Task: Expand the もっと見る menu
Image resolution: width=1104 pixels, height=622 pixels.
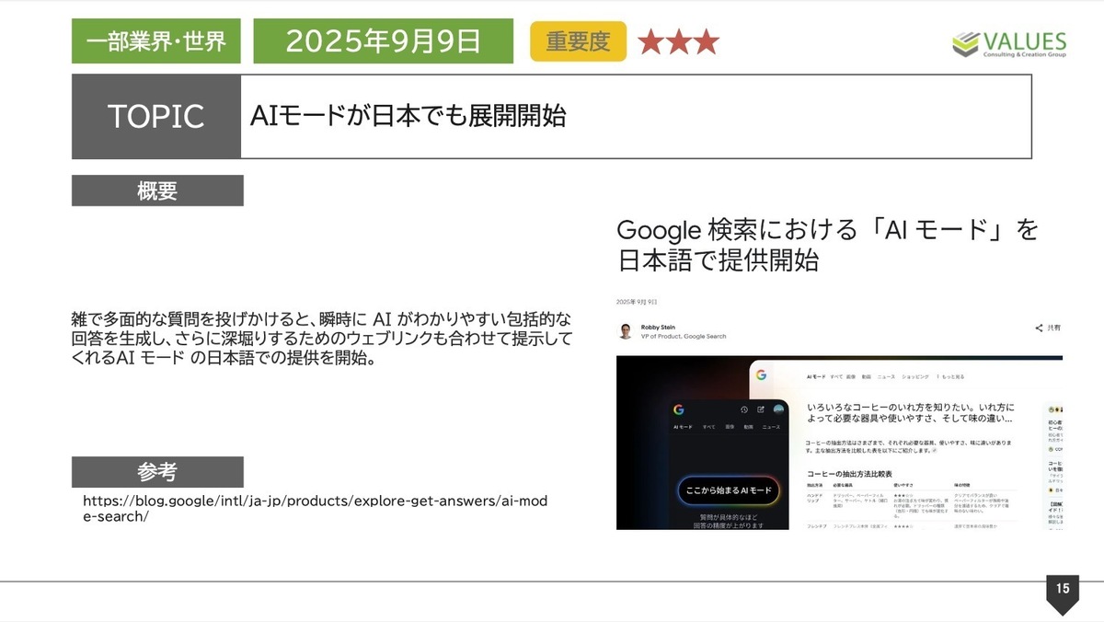Action: click(x=951, y=377)
